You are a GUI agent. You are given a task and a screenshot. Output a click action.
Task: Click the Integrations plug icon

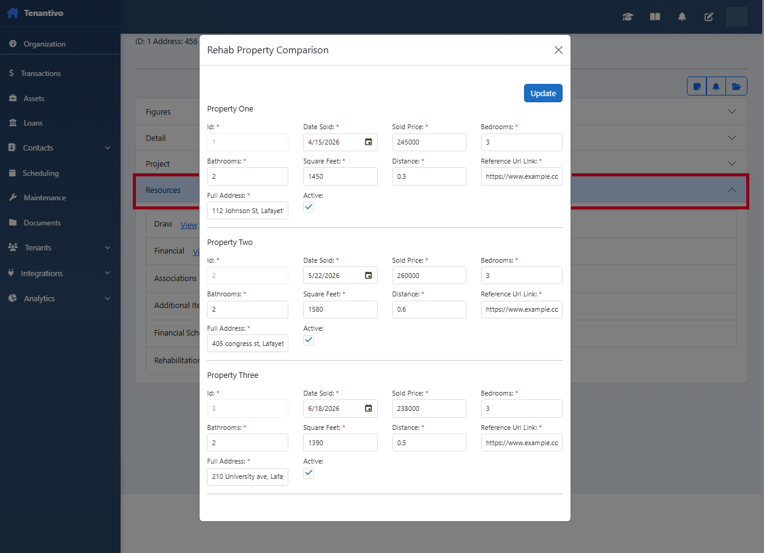coord(11,273)
